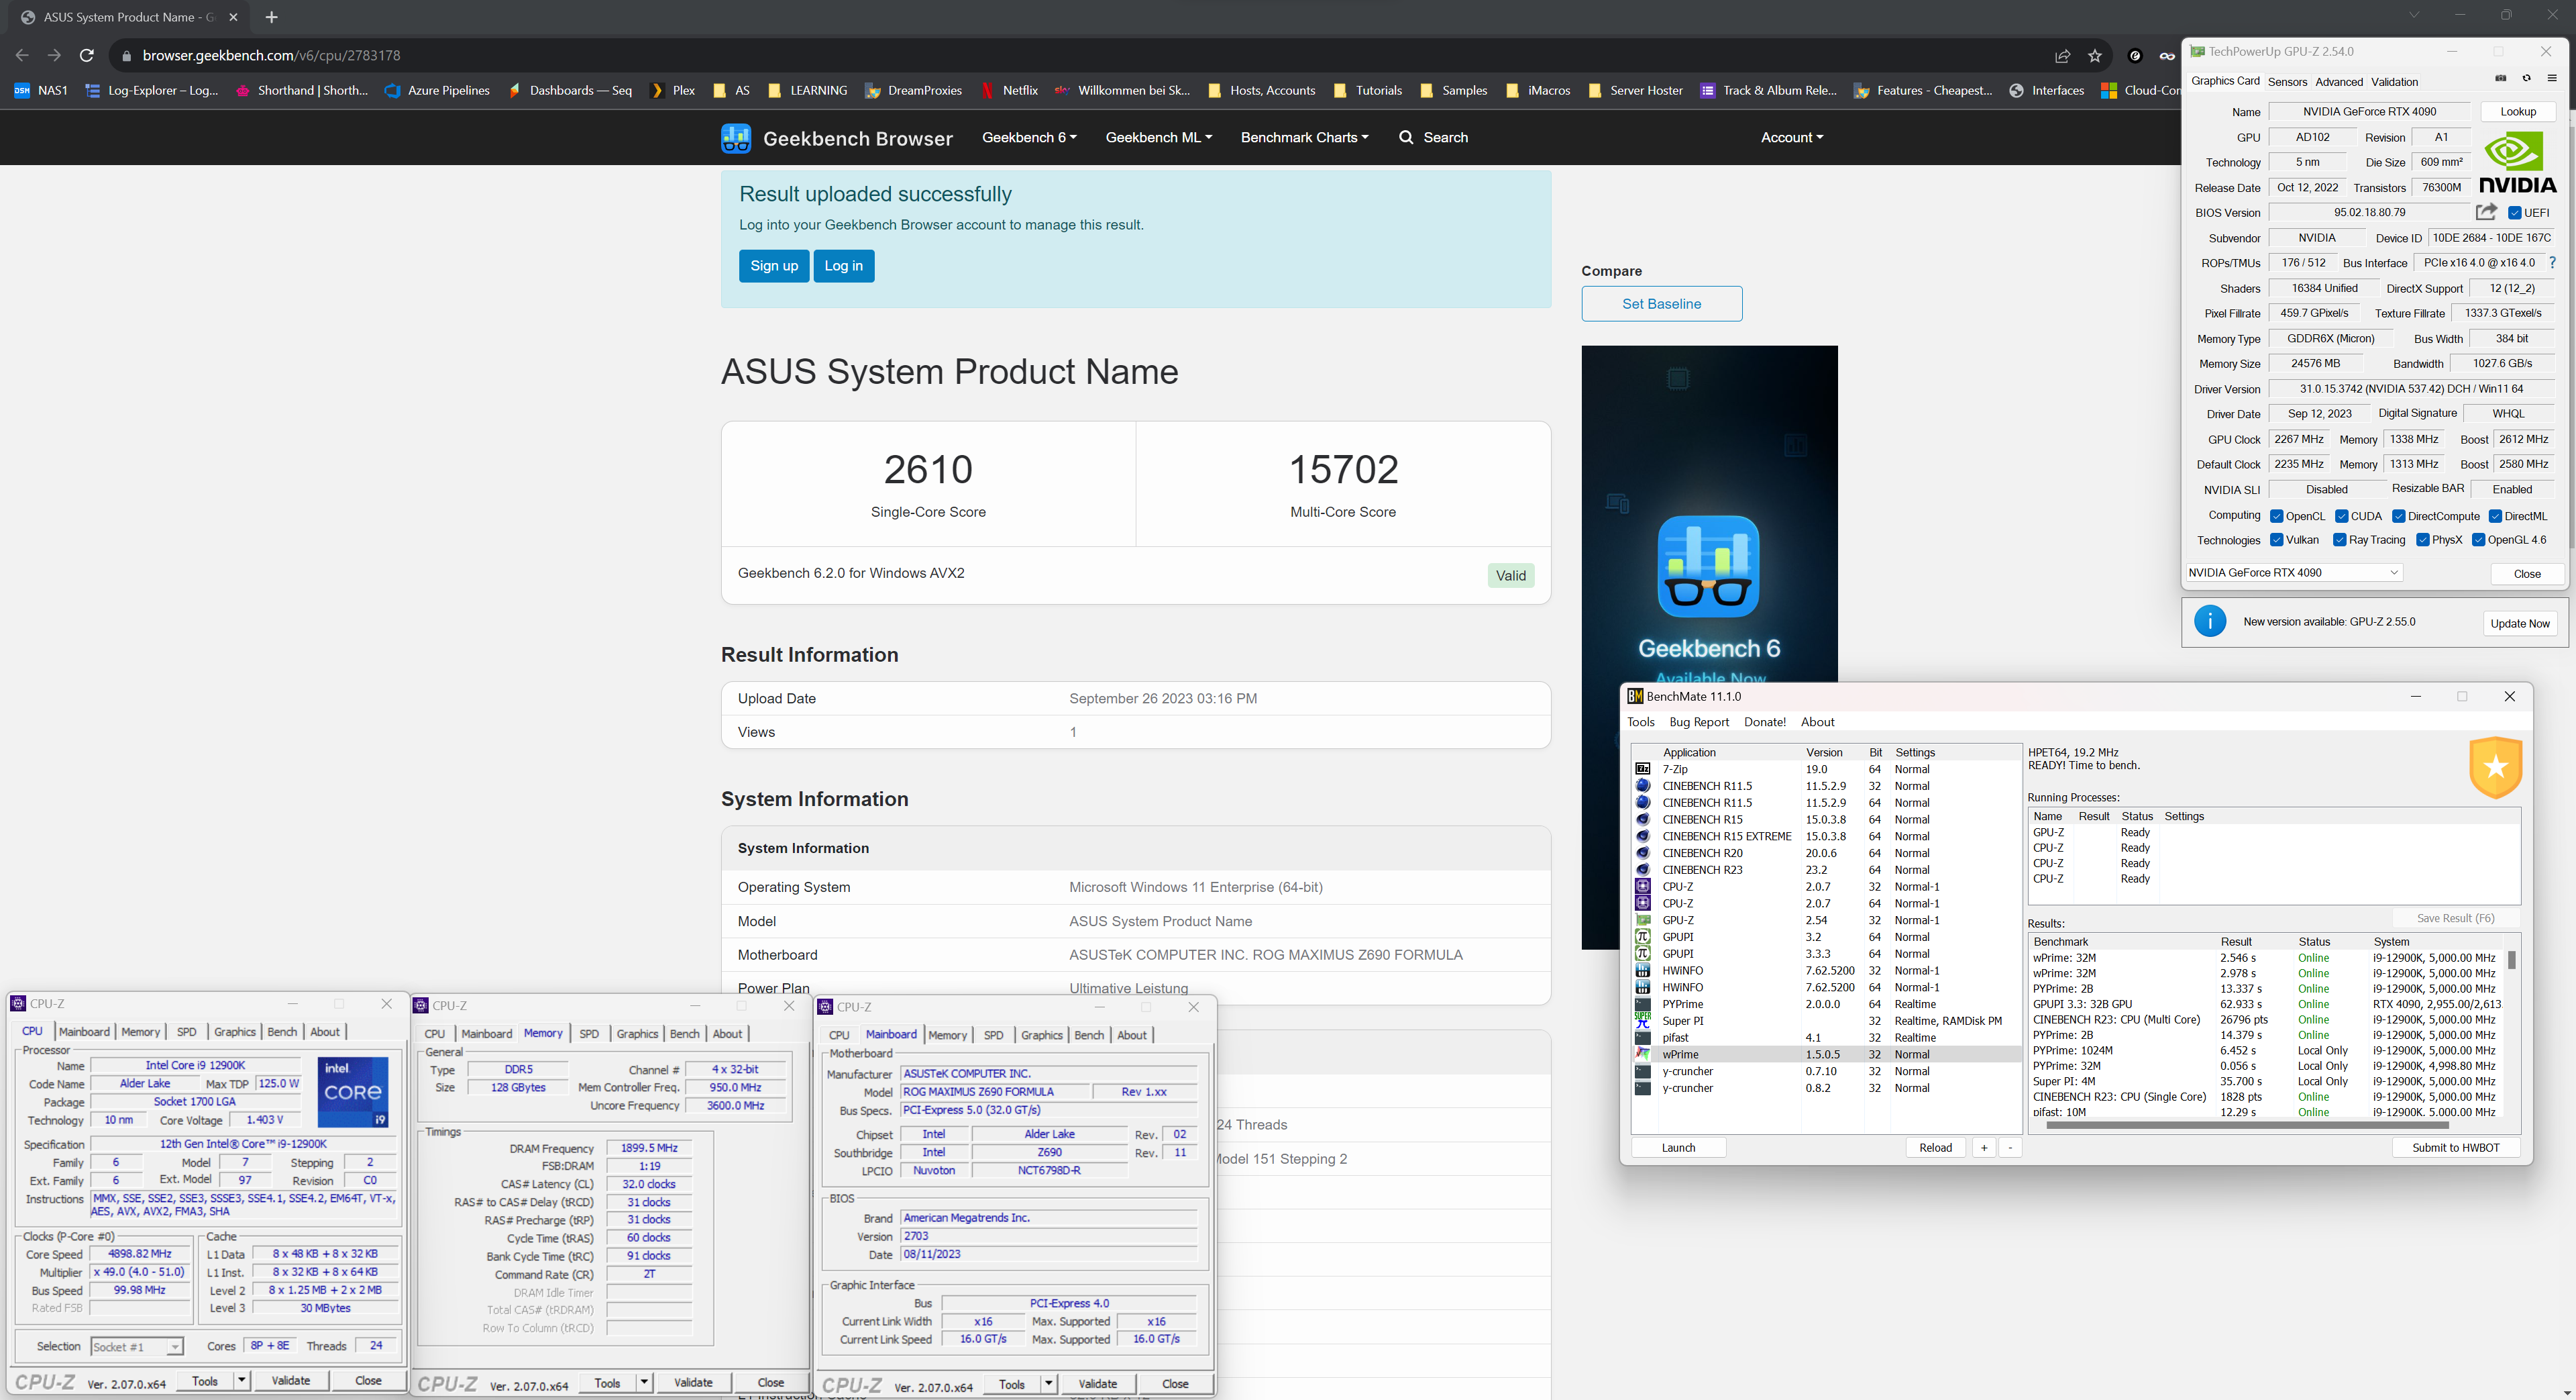
Task: Click the Geekbench search magnifier
Action: tap(1406, 138)
